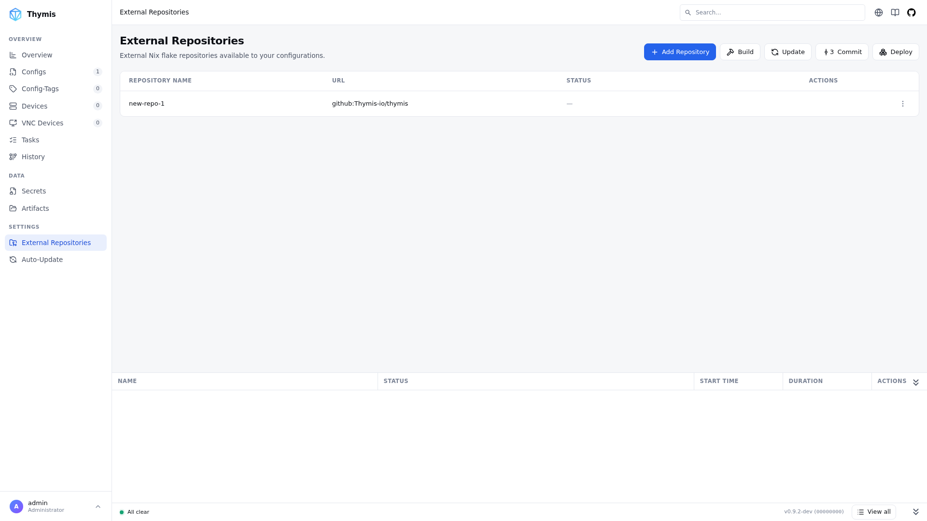The image size is (927, 521).
Task: Click Add Repository button
Action: coord(680,52)
